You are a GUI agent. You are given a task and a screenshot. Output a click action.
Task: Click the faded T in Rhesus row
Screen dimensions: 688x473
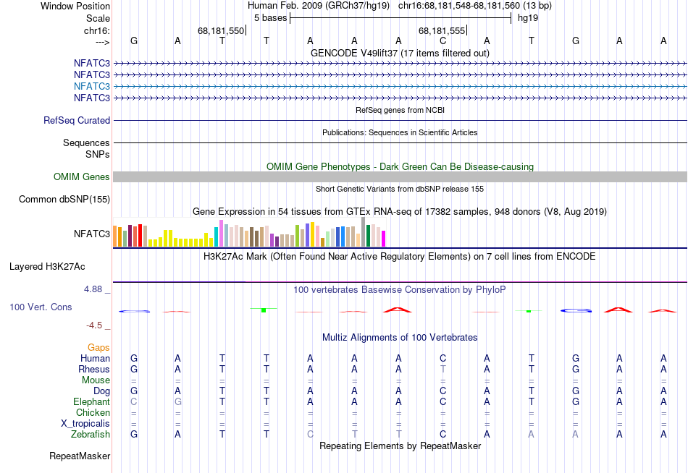click(x=442, y=369)
